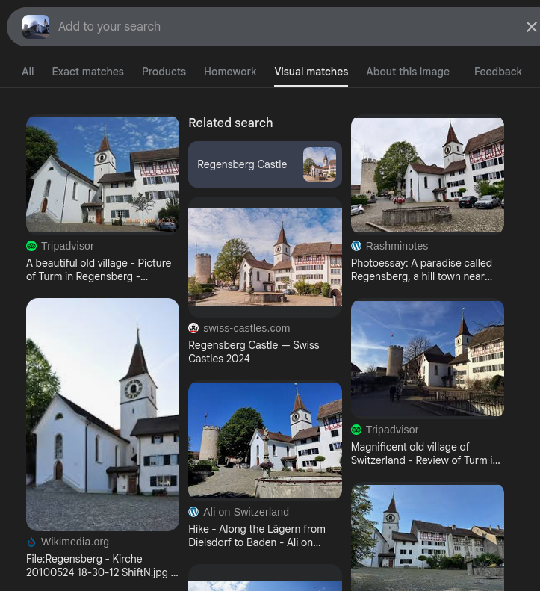This screenshot has width=540, height=591.
Task: Click the 'Wikimedia.org' source name
Action: (75, 542)
